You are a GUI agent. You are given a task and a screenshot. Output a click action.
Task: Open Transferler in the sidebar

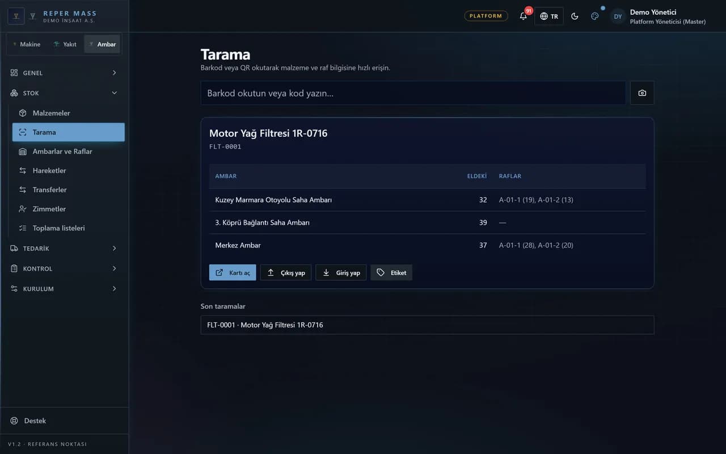[x=69, y=190]
